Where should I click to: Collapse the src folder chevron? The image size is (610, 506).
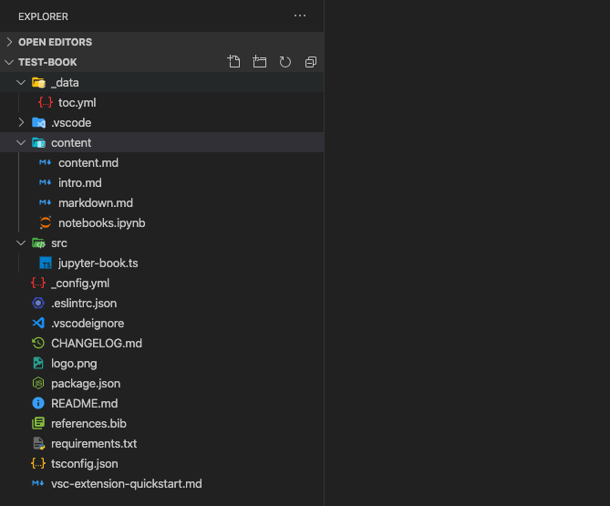[21, 243]
